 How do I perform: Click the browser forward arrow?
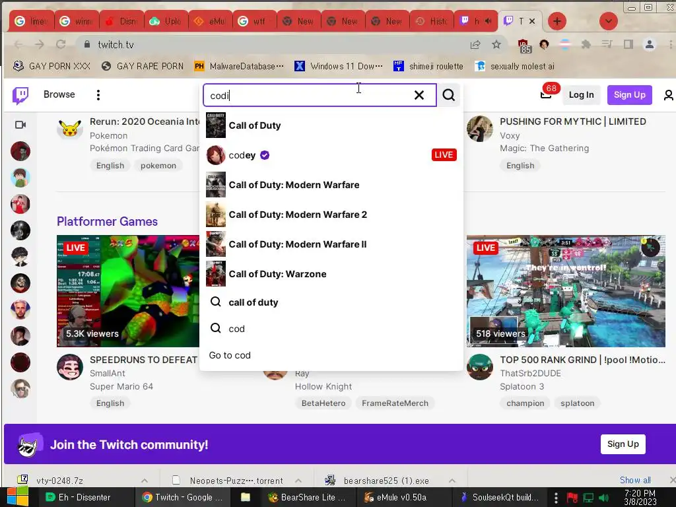39,44
